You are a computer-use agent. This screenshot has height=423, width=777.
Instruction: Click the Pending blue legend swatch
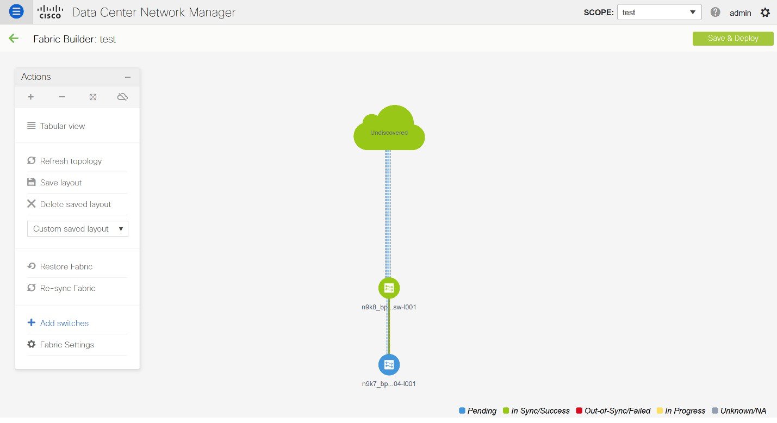click(462, 410)
